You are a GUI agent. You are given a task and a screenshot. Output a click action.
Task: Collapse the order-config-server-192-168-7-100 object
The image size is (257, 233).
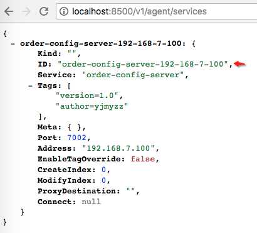coord(13,44)
